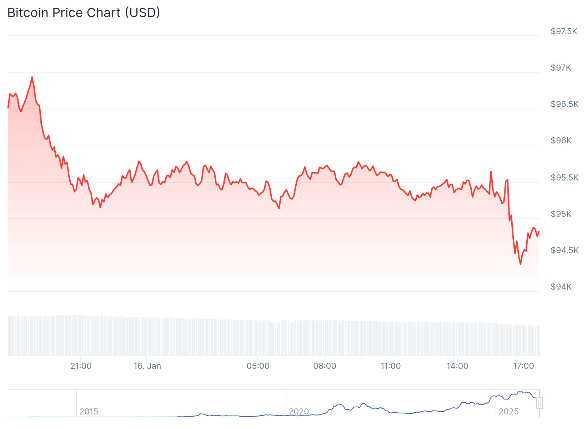
Task: Select the 08:00 time axis label
Action: click(x=325, y=366)
